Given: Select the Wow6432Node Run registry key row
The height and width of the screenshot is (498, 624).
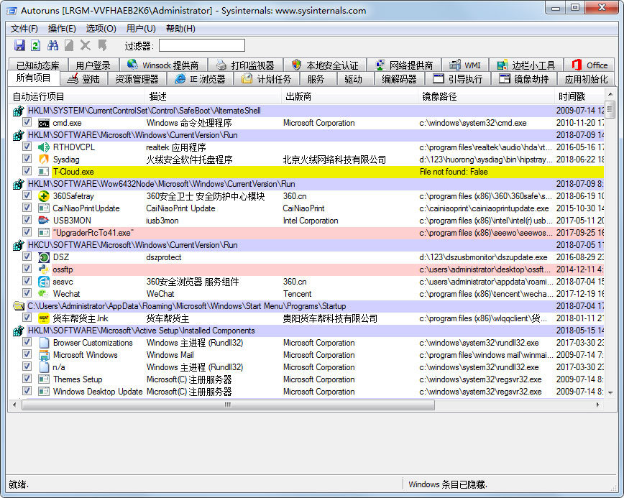Looking at the screenshot, I should (306, 184).
